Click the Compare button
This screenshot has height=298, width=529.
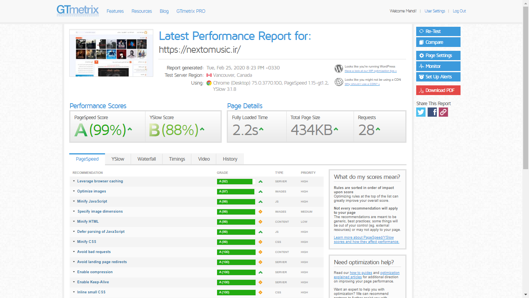pos(438,42)
